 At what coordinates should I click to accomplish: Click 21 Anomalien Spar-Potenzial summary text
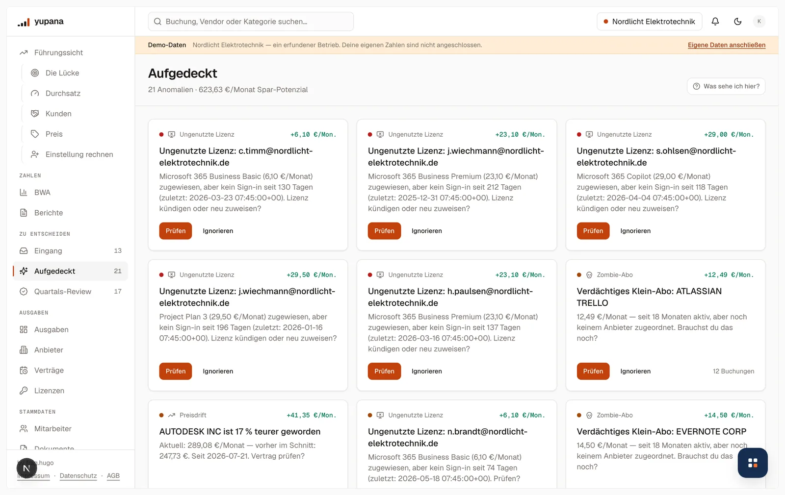(228, 90)
